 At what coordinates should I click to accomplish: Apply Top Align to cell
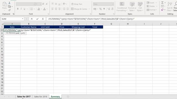(x=53, y=4)
